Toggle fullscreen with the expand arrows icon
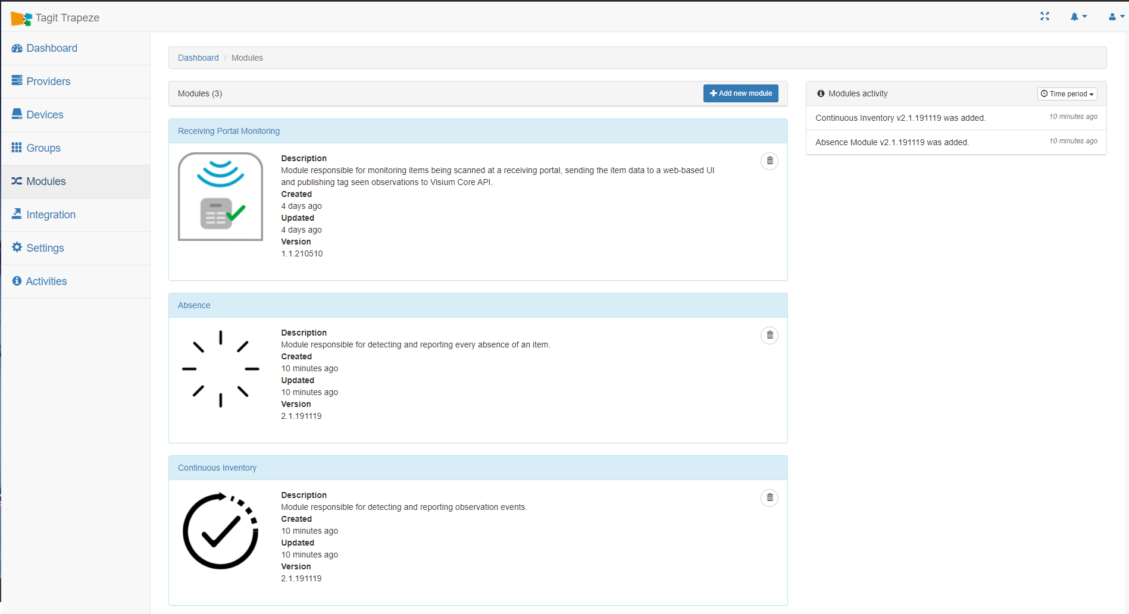Screen dimensions: 1129x614 pos(1044,17)
